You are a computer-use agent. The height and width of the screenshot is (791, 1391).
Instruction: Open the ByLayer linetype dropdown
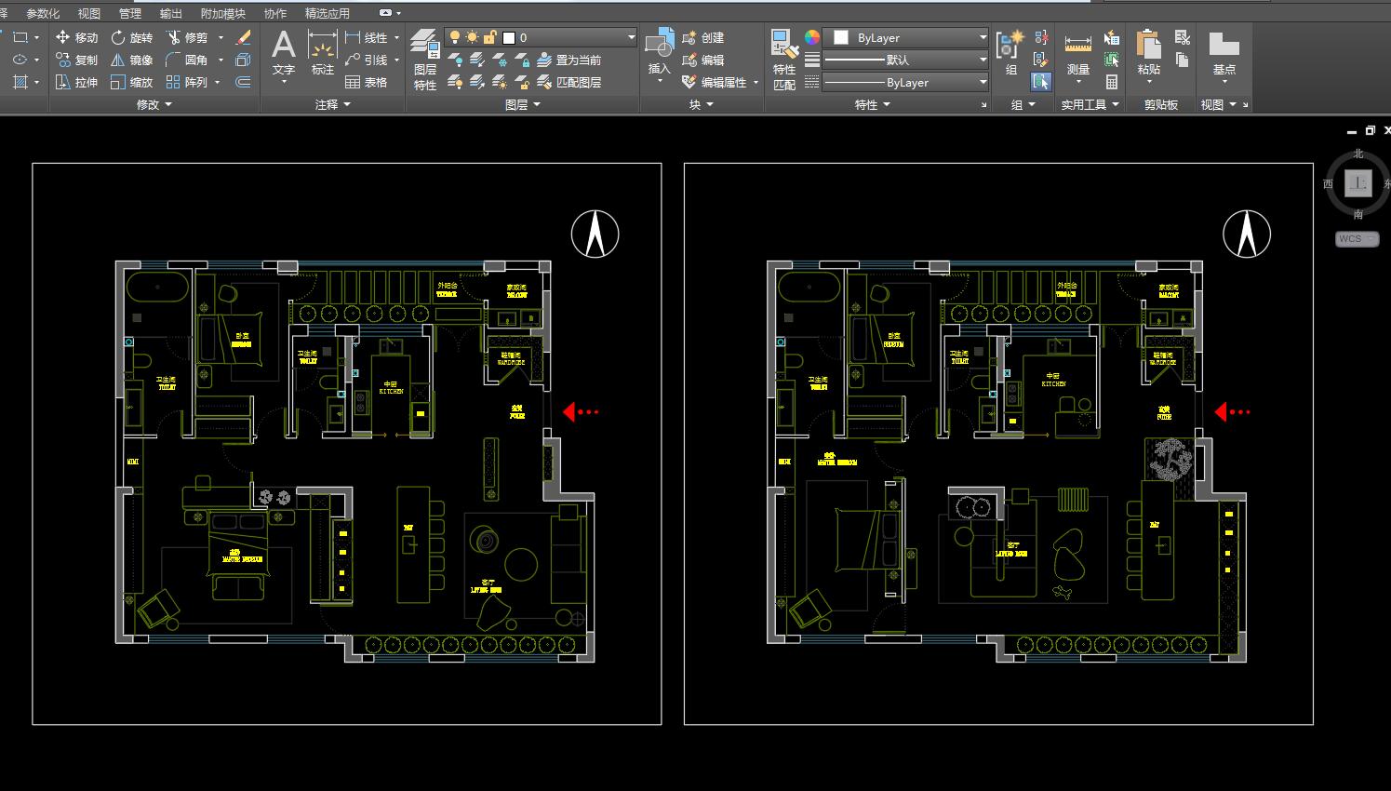[983, 82]
